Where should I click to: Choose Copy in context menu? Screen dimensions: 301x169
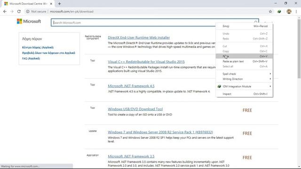[245, 51]
